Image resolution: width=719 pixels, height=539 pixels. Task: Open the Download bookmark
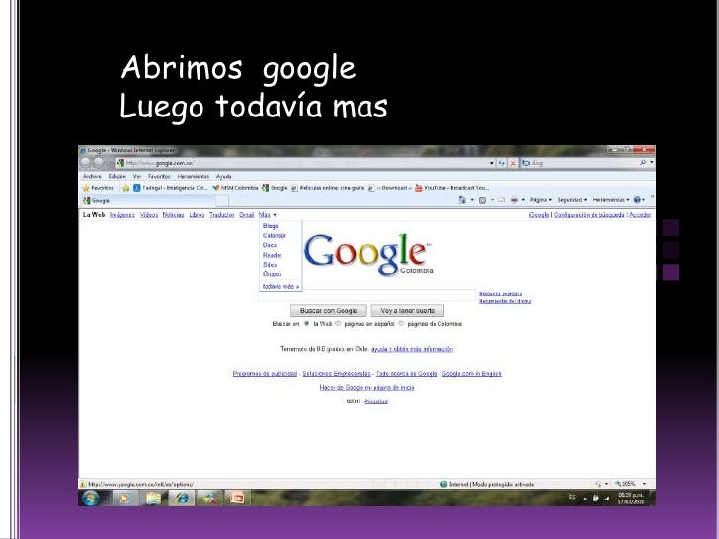click(390, 188)
